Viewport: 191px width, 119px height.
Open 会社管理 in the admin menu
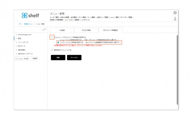(74, 17)
